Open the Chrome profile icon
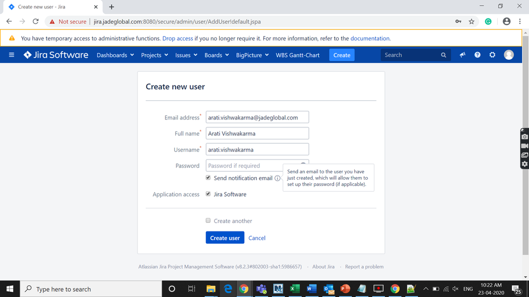 [x=507, y=22]
